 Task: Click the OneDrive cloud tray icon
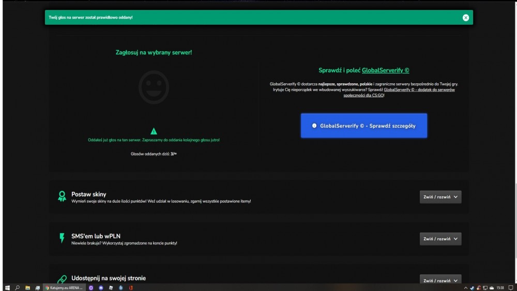coord(492,288)
